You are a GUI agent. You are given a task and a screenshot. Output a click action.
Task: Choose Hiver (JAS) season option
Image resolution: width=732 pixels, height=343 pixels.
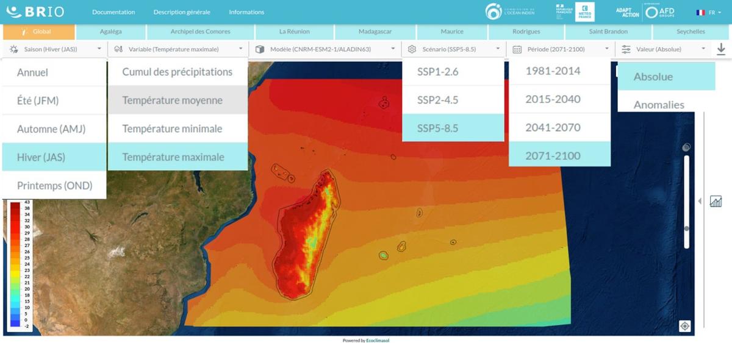54,157
